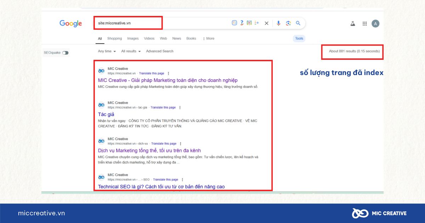425x223 pixels.
Task: Click the Tools button
Action: coord(299,39)
